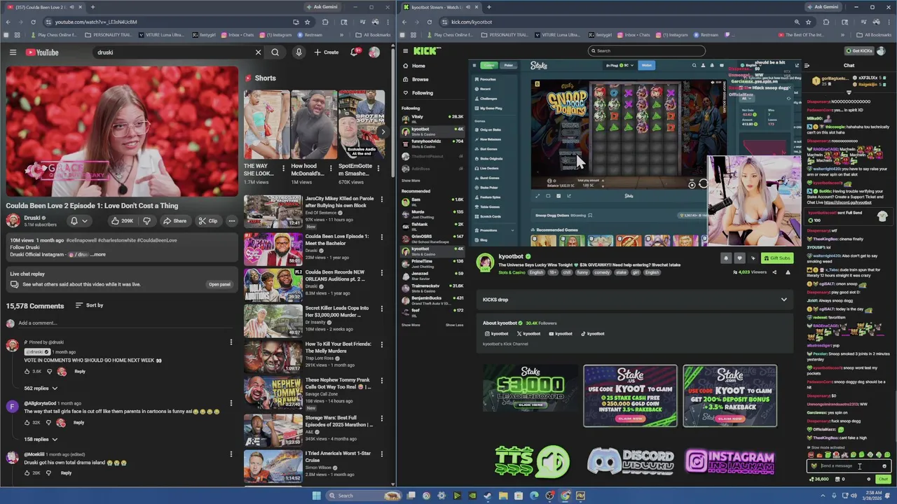Click the YouTube search magnifier button
Viewport: 897px width, 504px height.
coord(275,52)
